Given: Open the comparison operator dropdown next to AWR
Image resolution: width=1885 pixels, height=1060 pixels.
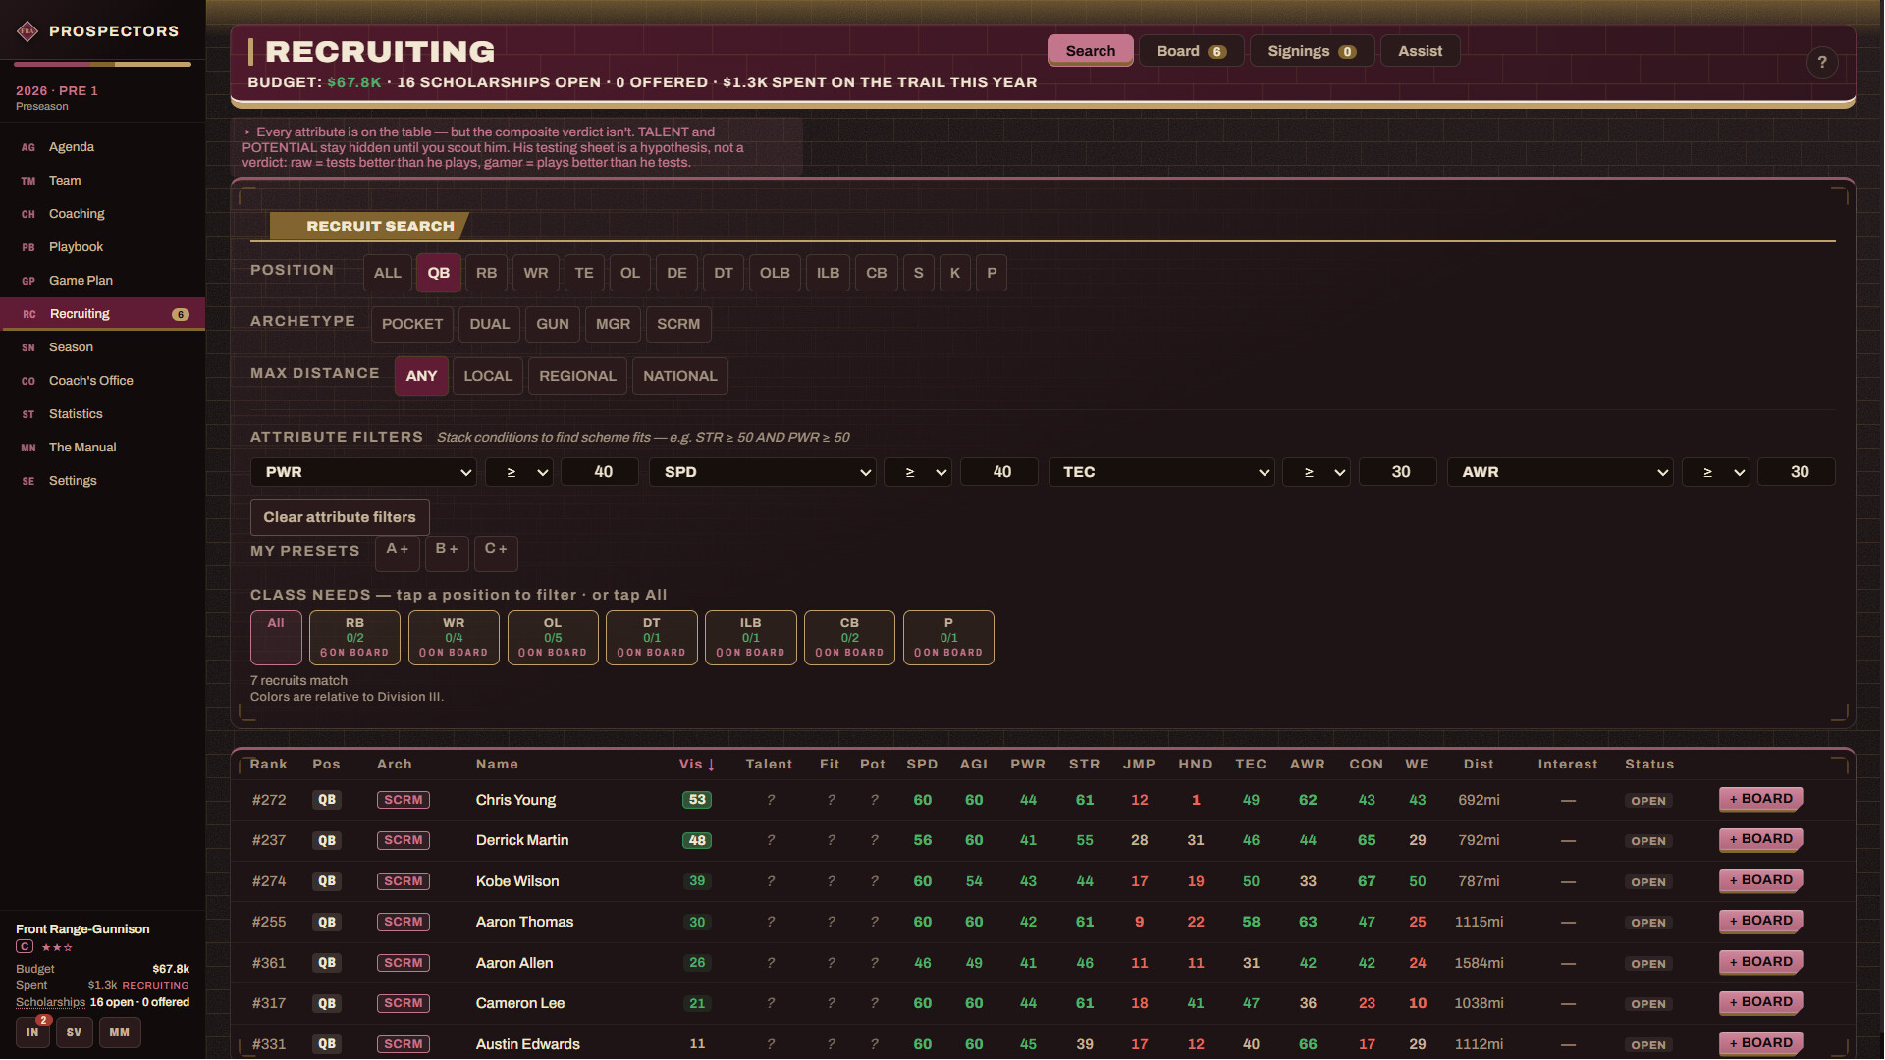Looking at the screenshot, I should pyautogui.click(x=1716, y=472).
